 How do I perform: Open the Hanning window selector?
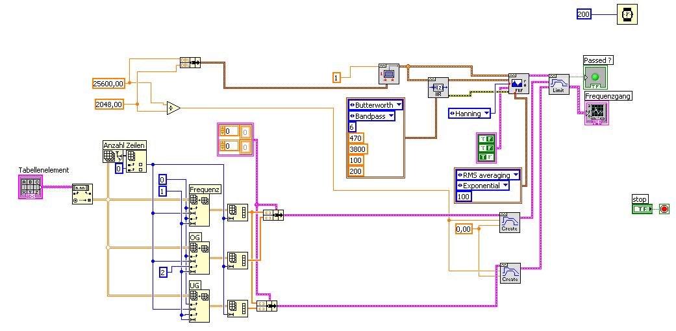point(470,114)
